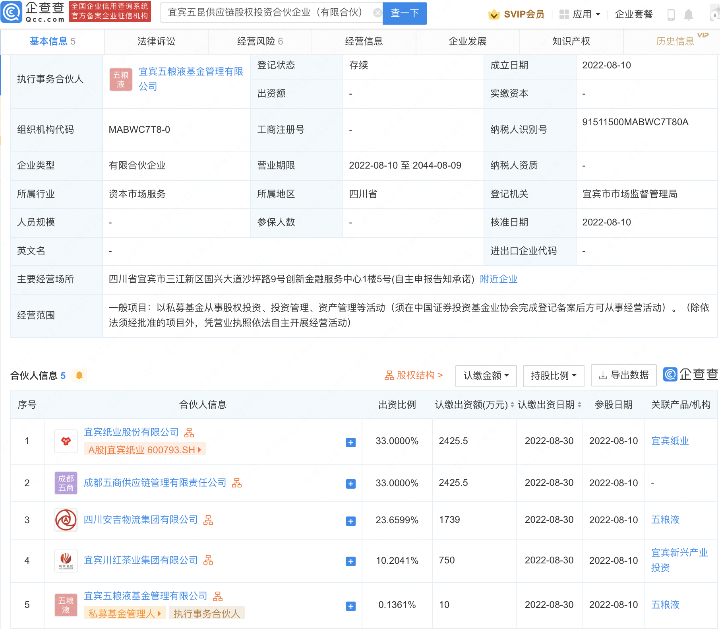Screen dimensions: 720x629
Task: Switch to 经营信息 tab
Action: [x=364, y=41]
